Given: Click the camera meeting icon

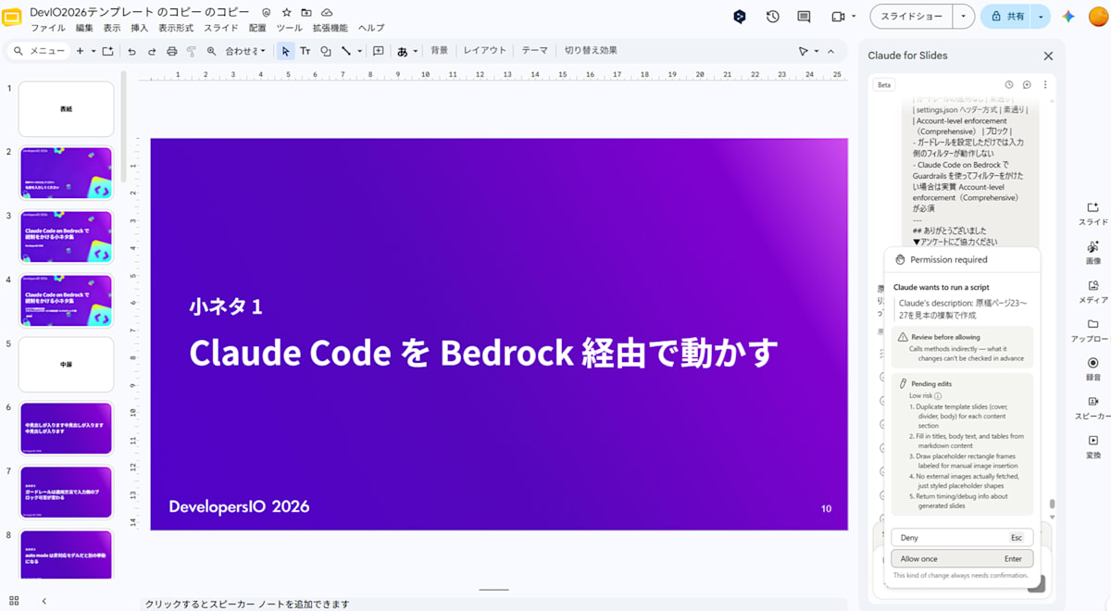Looking at the screenshot, I should click(x=838, y=17).
